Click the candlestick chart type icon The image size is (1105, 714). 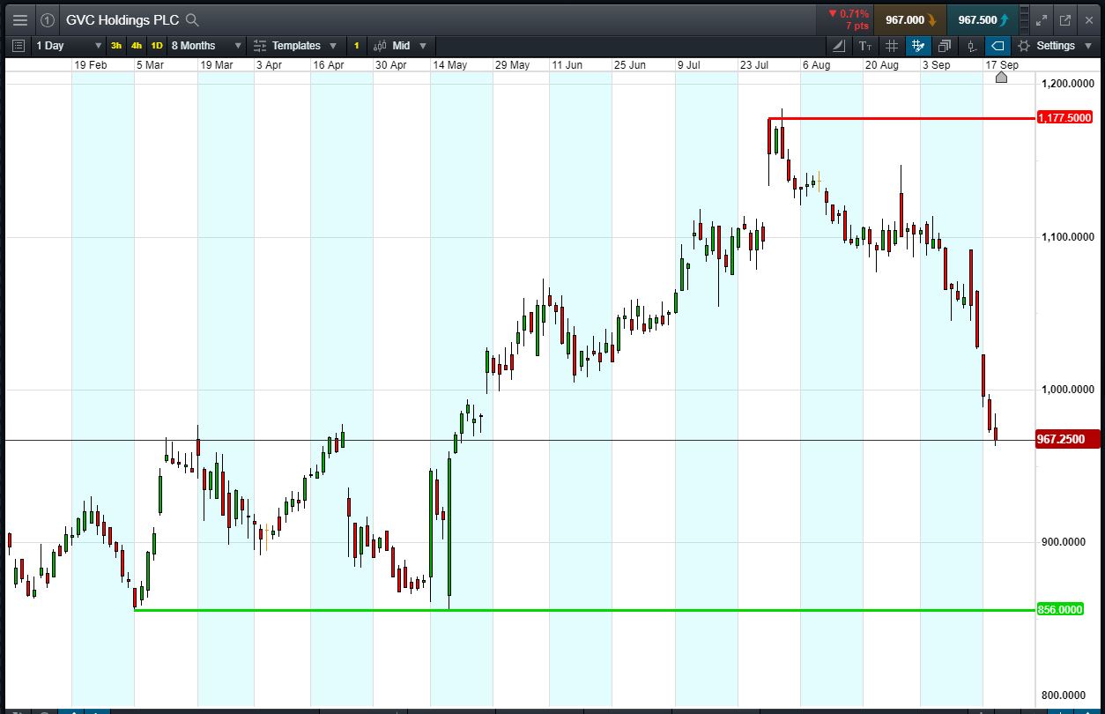380,46
